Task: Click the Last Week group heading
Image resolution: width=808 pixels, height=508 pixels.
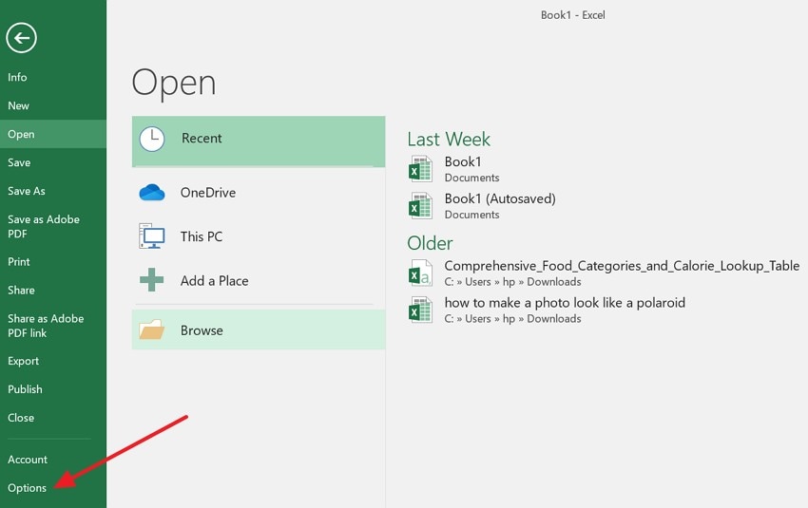Action: 449,139
